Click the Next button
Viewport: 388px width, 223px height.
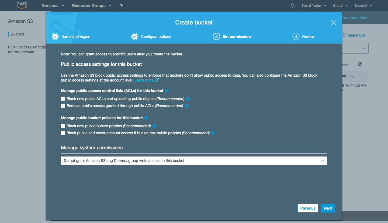[328, 208]
